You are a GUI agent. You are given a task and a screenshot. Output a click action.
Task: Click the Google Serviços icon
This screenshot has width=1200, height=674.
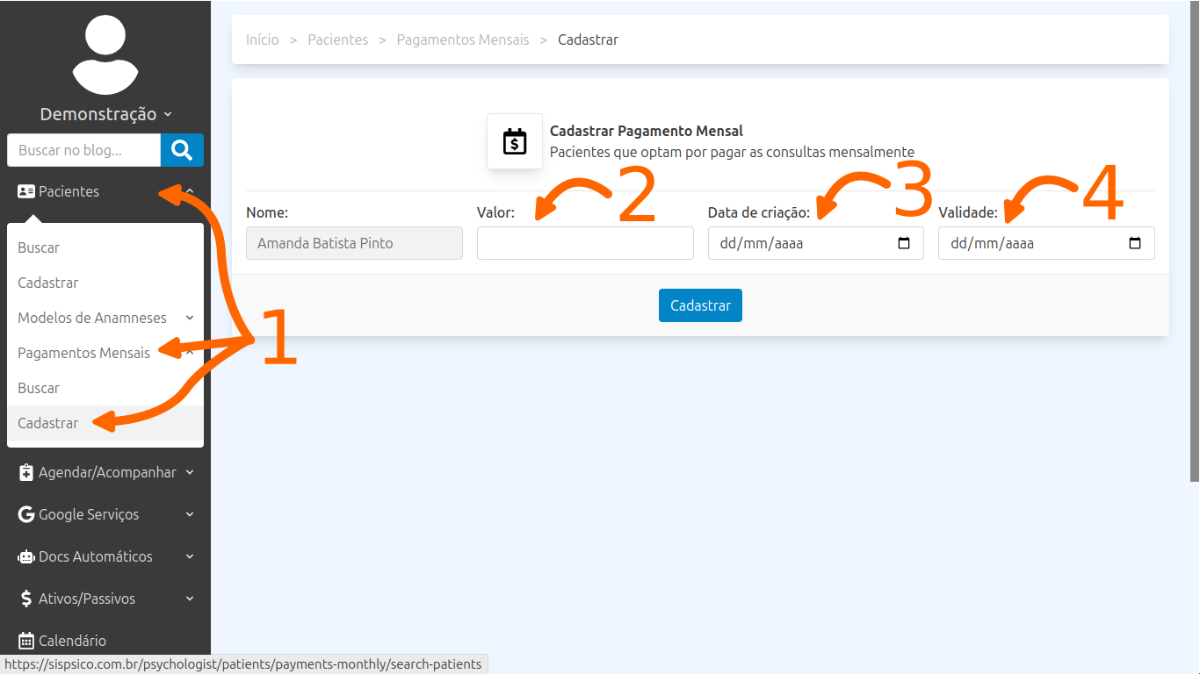pyautogui.click(x=26, y=514)
